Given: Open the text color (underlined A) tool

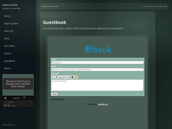Looking at the screenshot, I should pos(60,77).
